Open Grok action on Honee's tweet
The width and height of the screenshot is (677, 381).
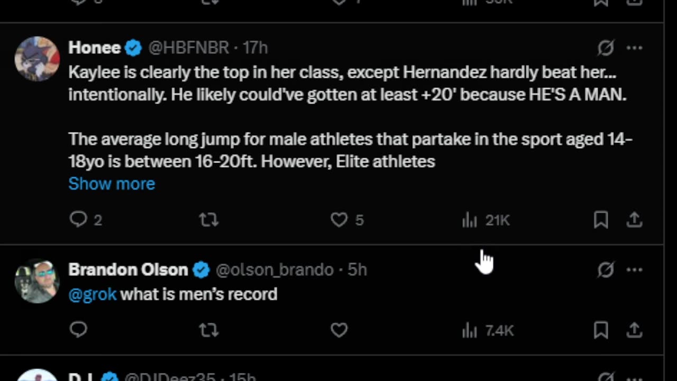coord(606,48)
